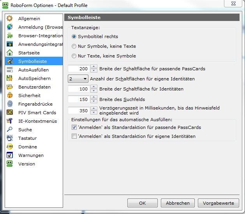The width and height of the screenshot is (245, 214).
Task: Click the fingerprint icon for Fingerabdrücke
Action: point(10,104)
